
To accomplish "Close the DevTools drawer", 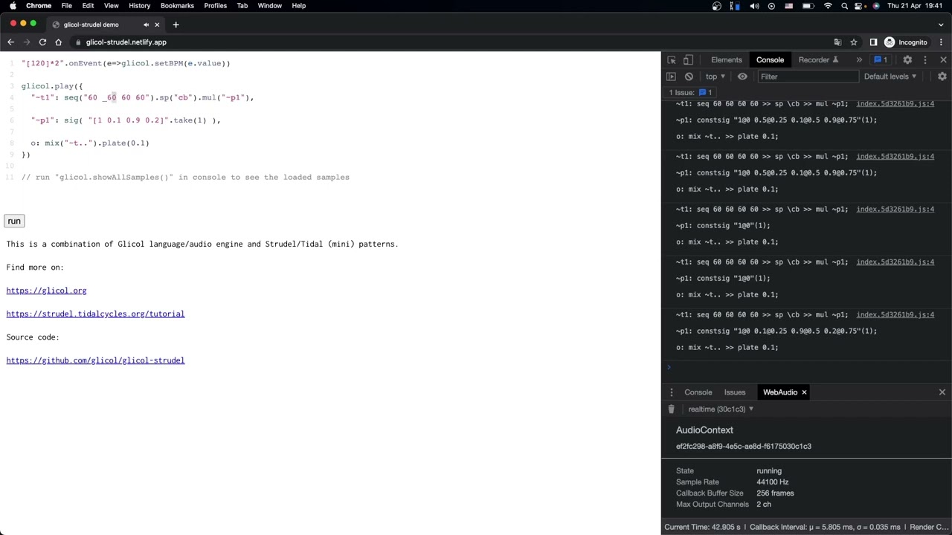I will click(942, 392).
